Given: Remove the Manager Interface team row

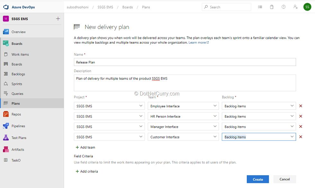Looking at the screenshot, I should [x=301, y=127].
